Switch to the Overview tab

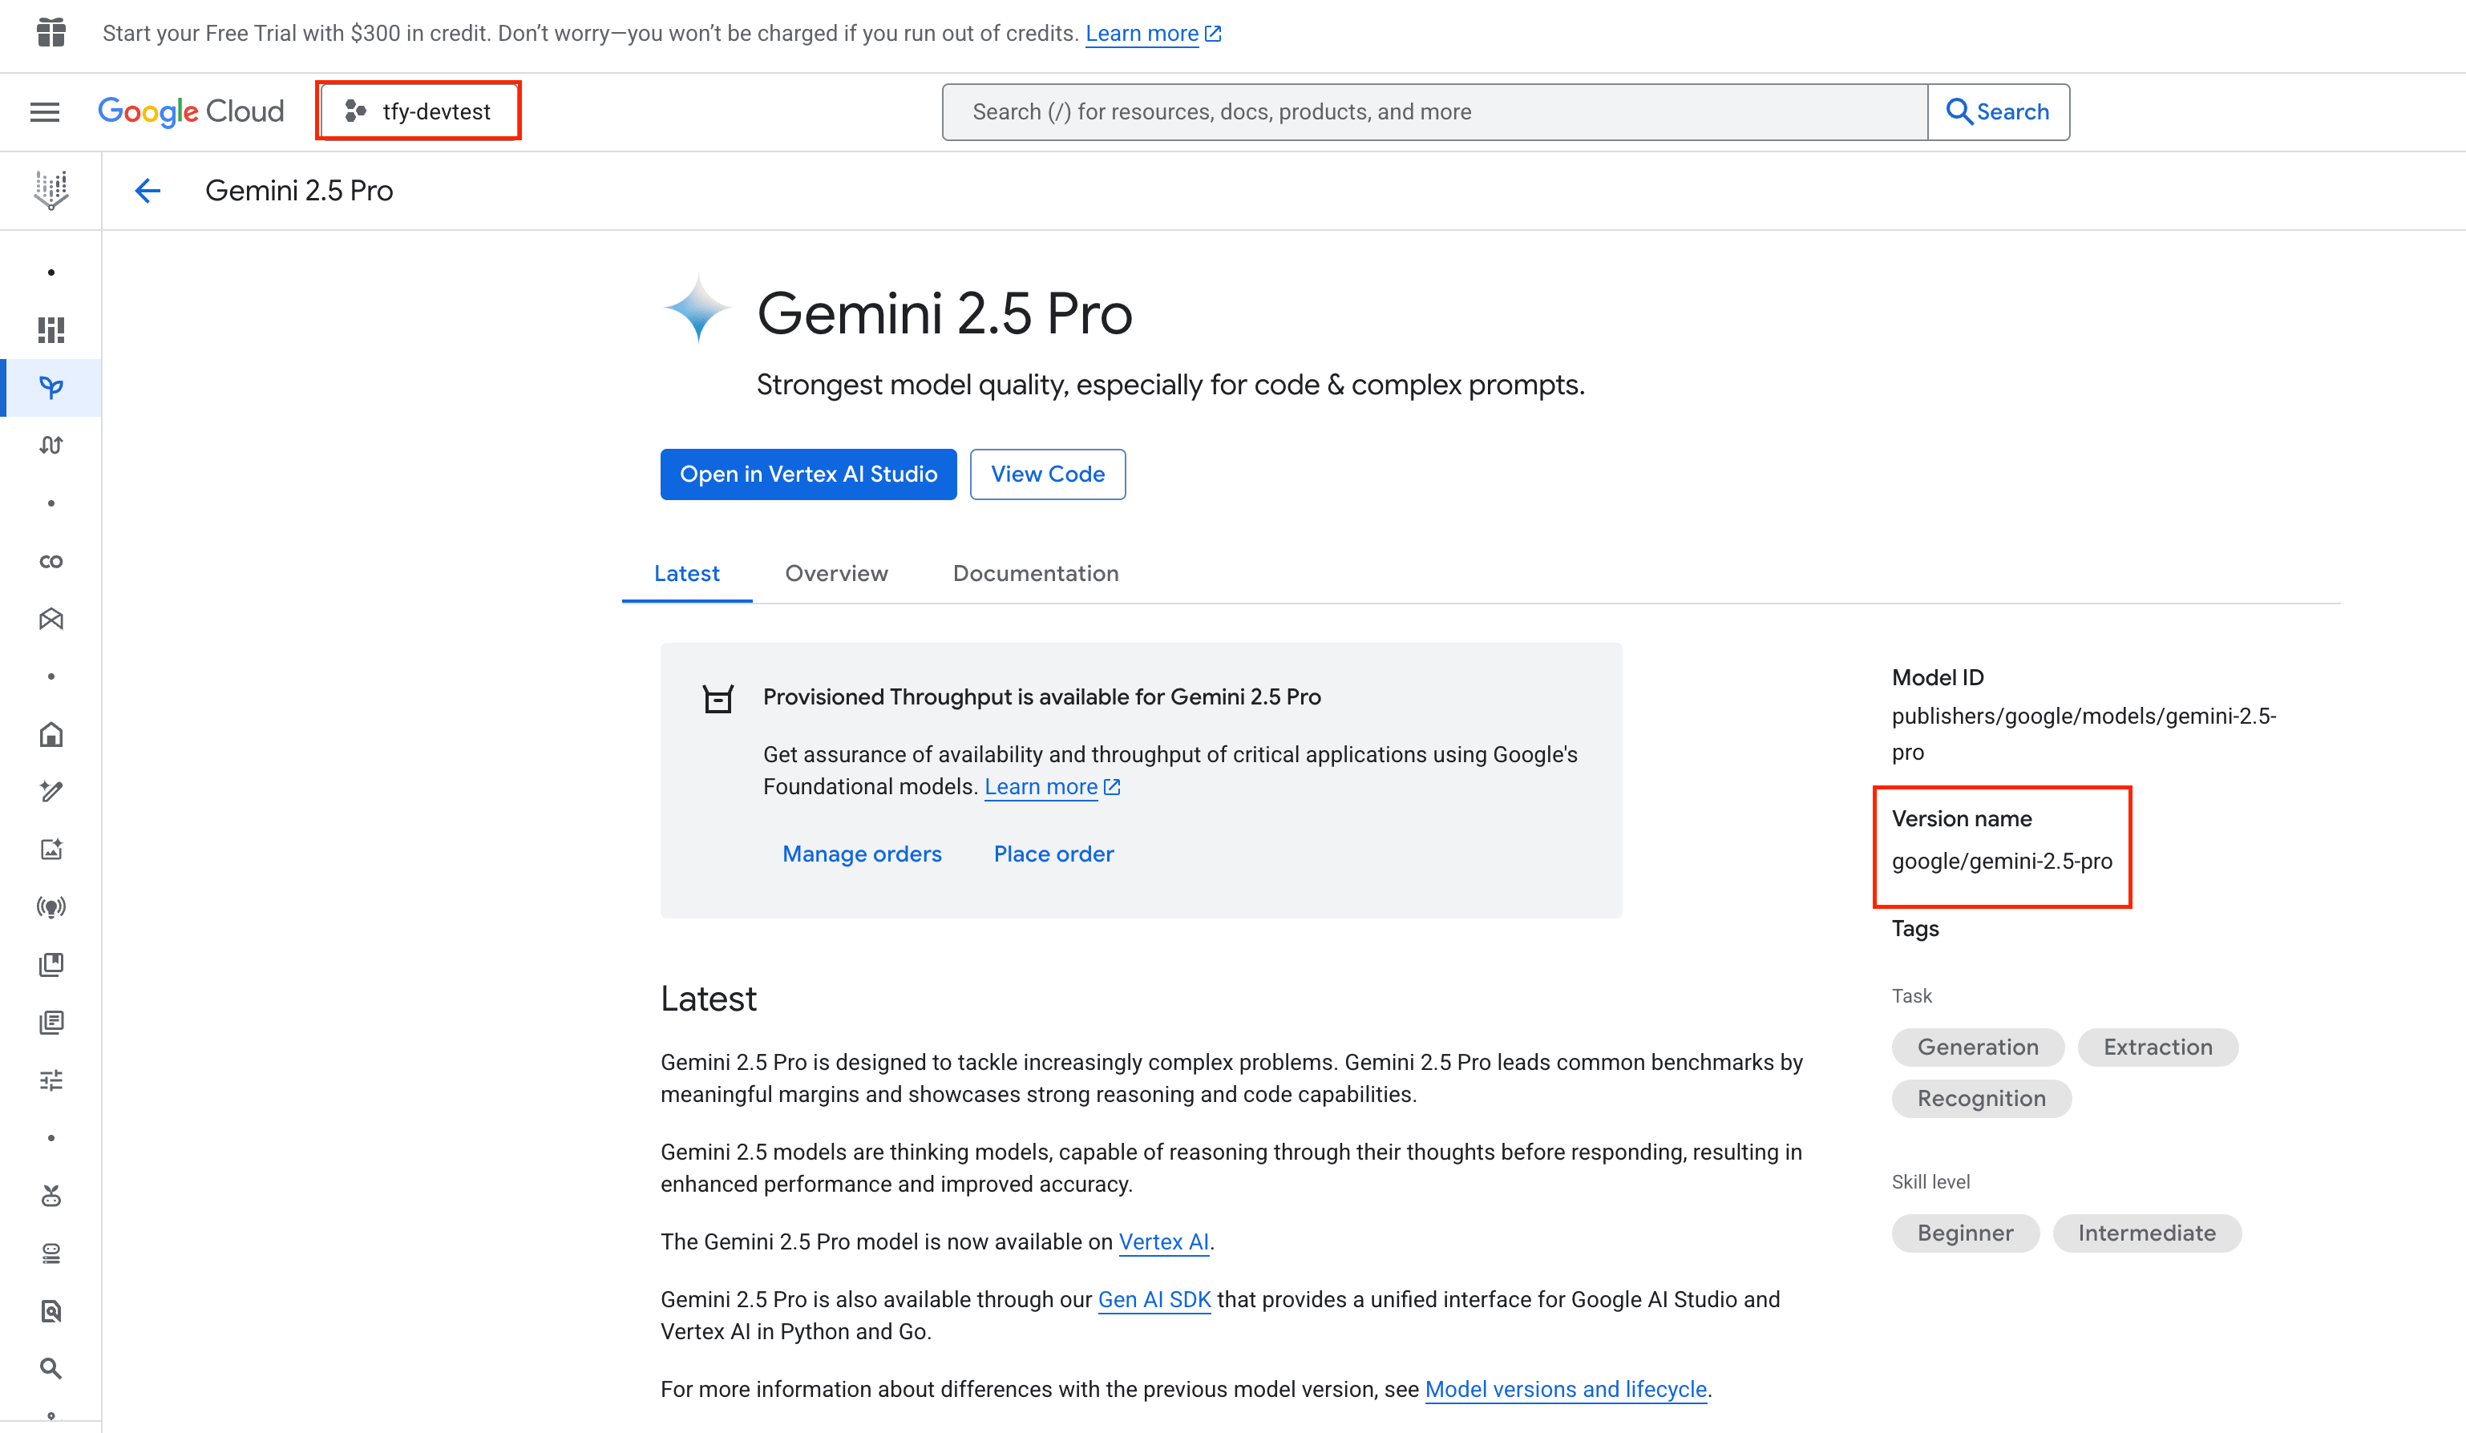click(x=835, y=573)
